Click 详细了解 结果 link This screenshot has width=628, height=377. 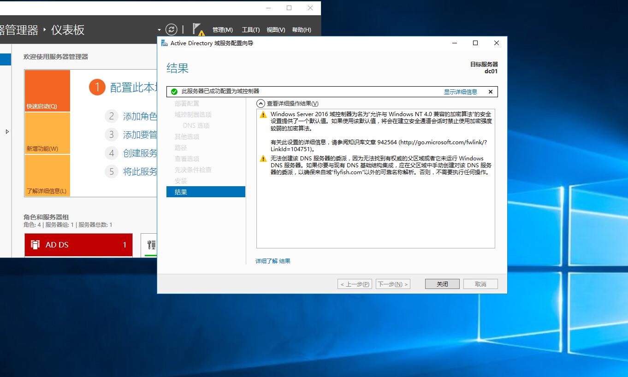(273, 261)
